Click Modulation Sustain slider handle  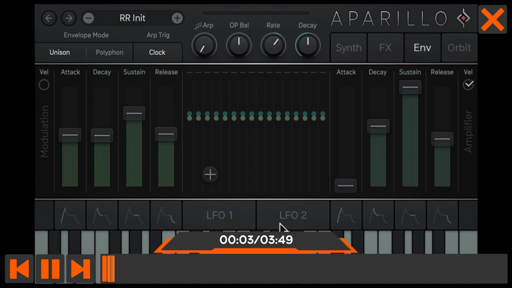click(x=134, y=113)
